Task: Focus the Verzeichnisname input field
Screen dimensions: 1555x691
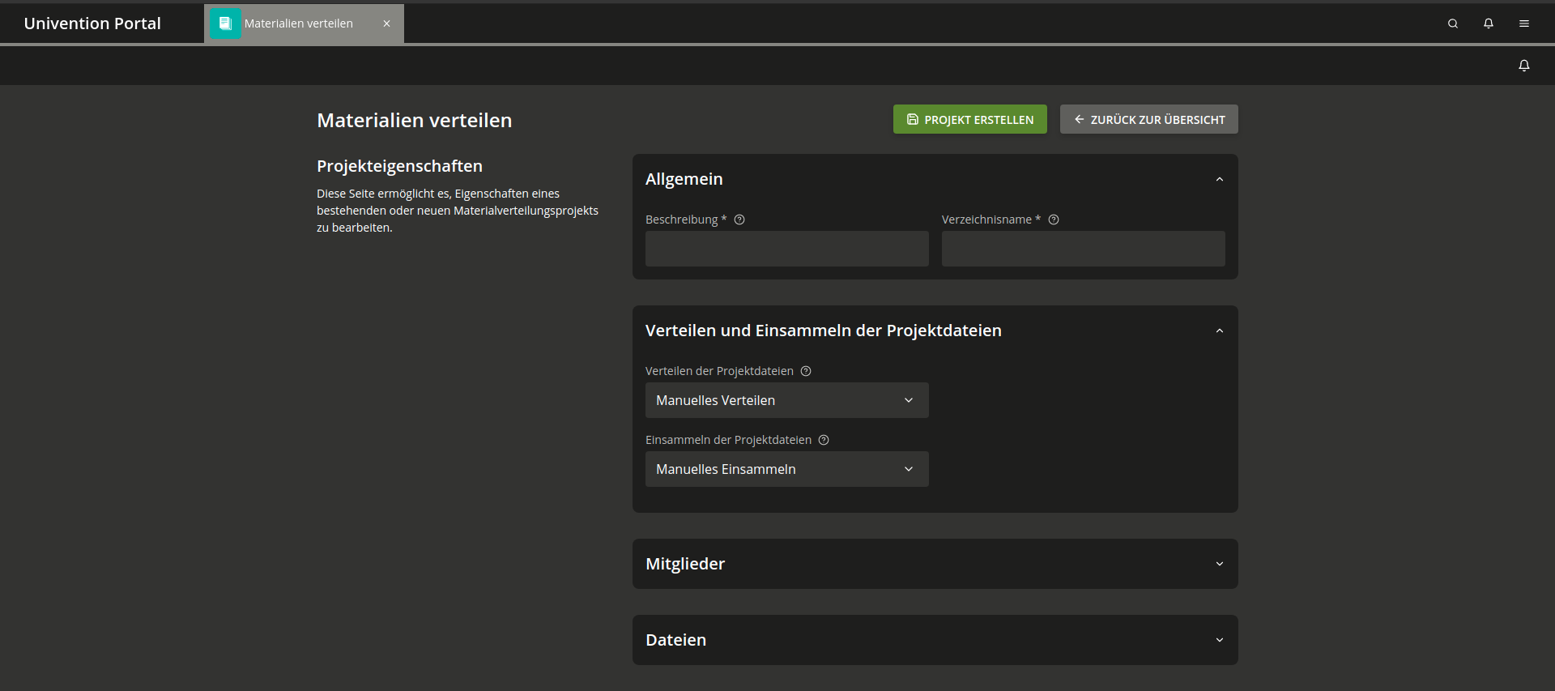Action: (1084, 249)
